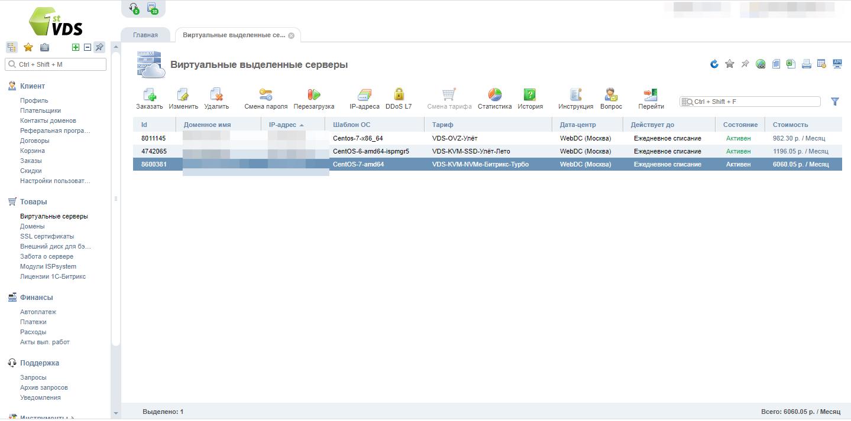Image resolution: width=851 pixels, height=421 pixels.
Task: Export the table via the Excel icon
Action: [791, 64]
